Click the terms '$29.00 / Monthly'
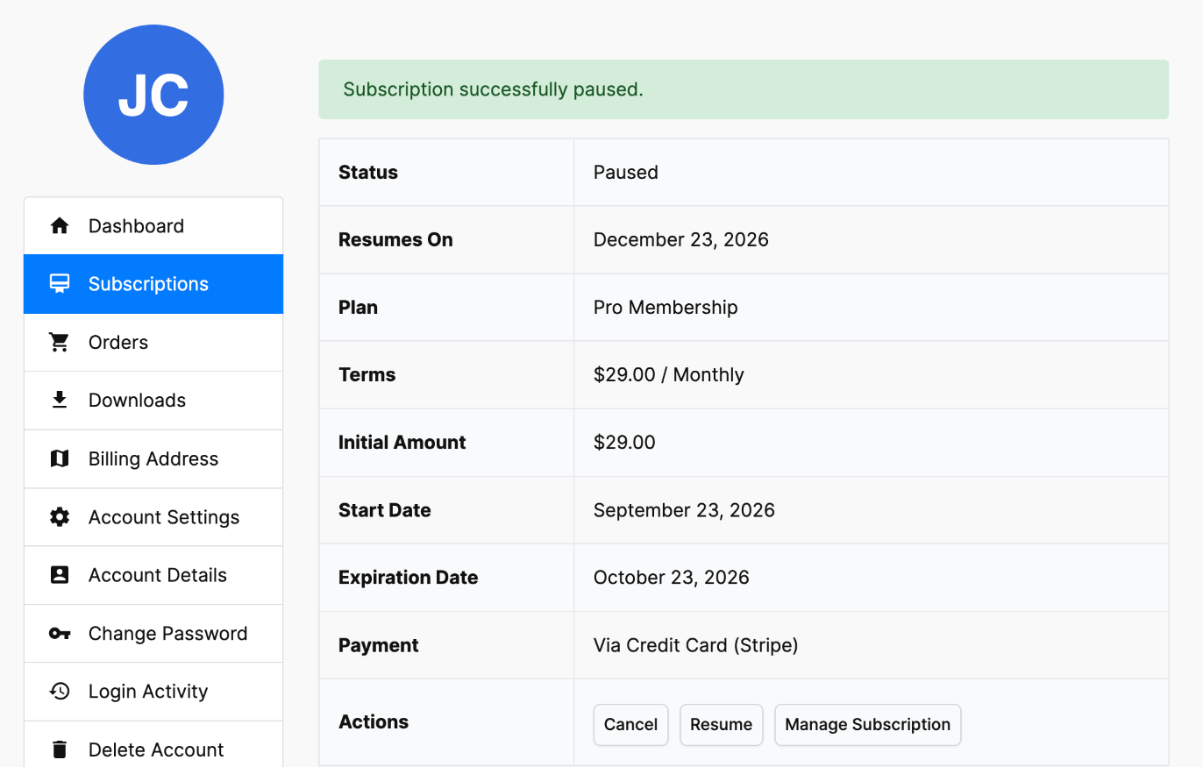Viewport: 1203px width, 767px height. point(669,375)
